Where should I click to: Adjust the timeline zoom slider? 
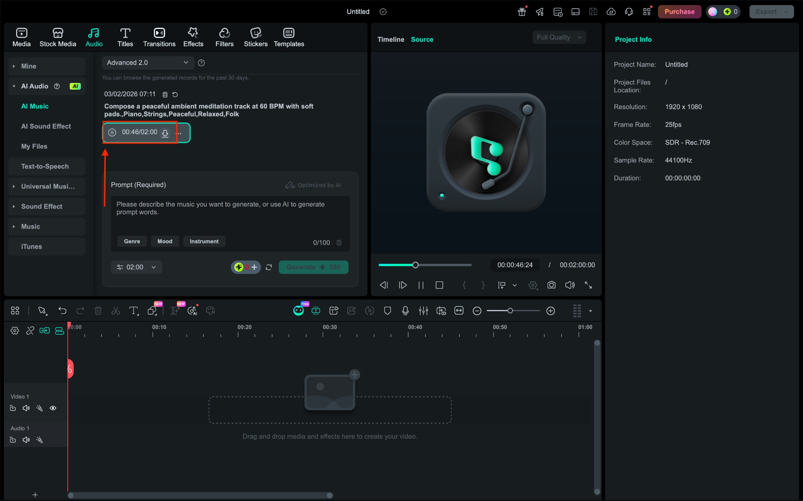click(513, 311)
